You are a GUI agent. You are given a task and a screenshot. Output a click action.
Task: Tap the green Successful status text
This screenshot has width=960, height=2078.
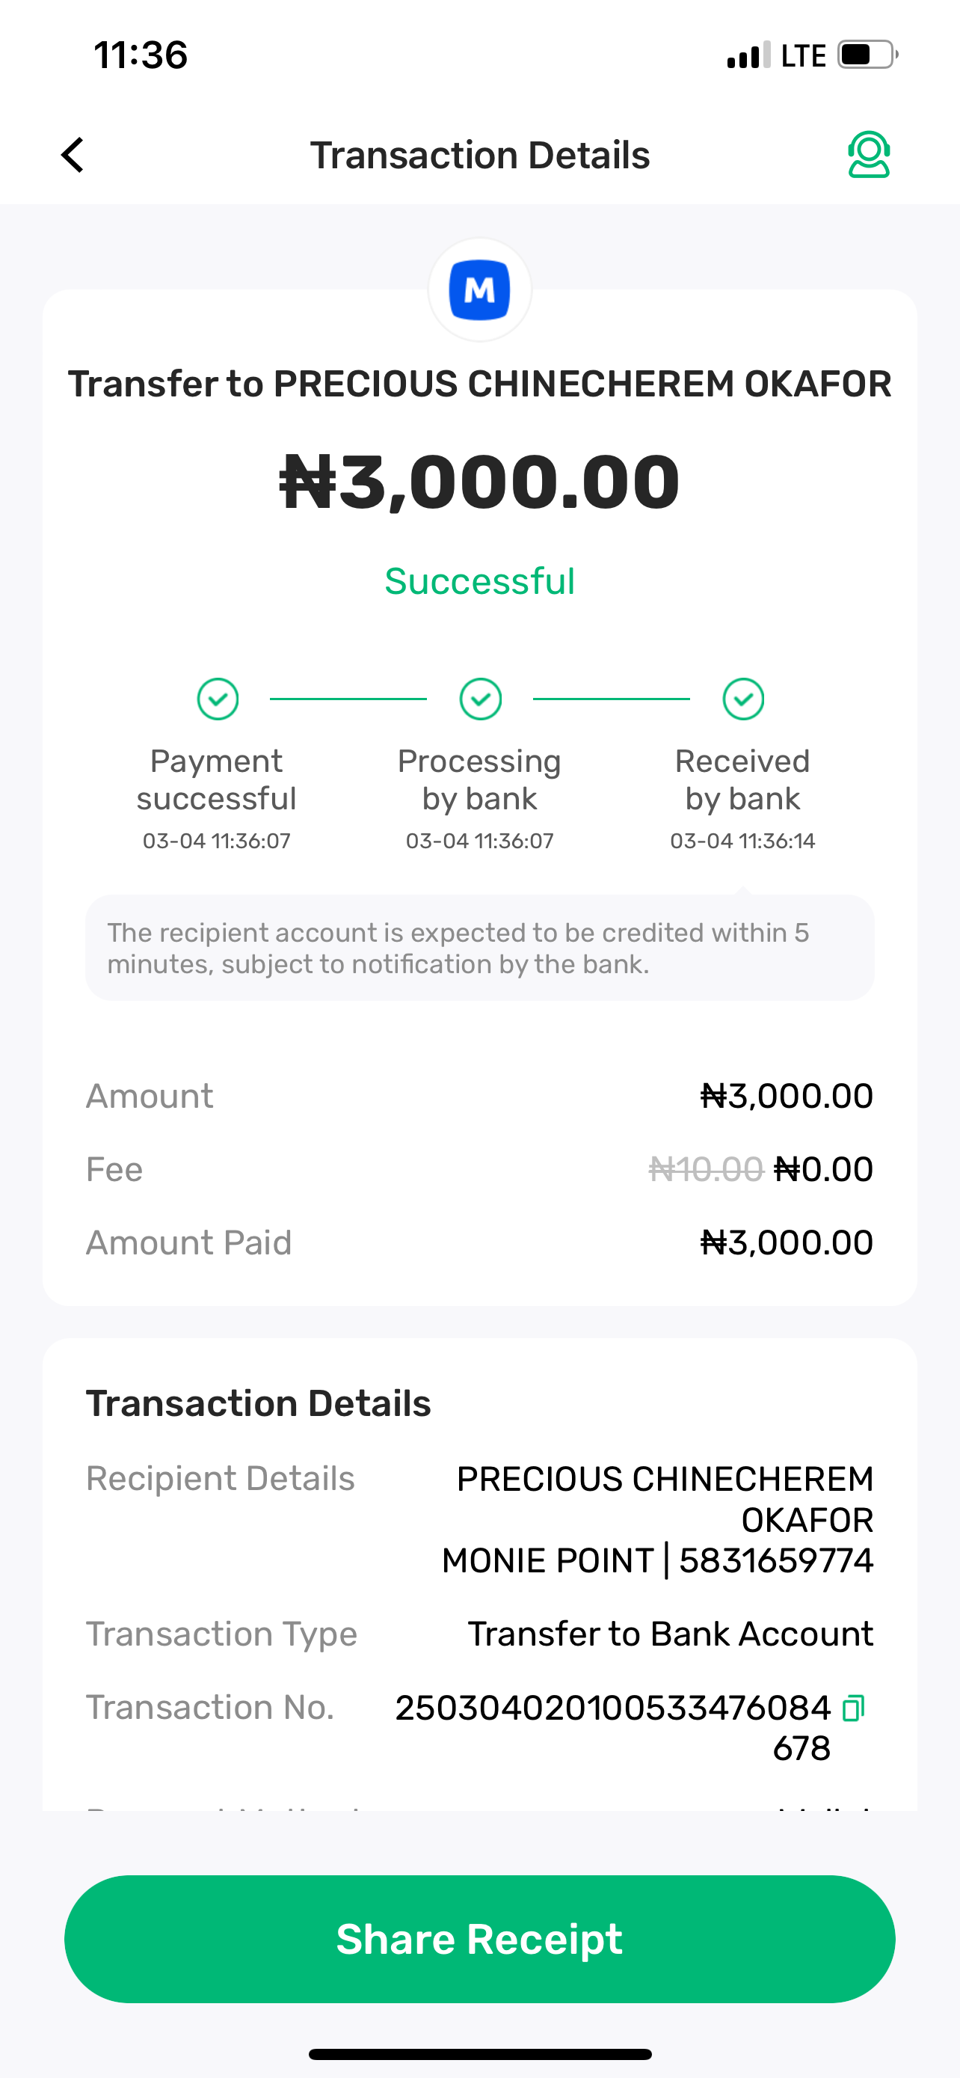pos(479,582)
